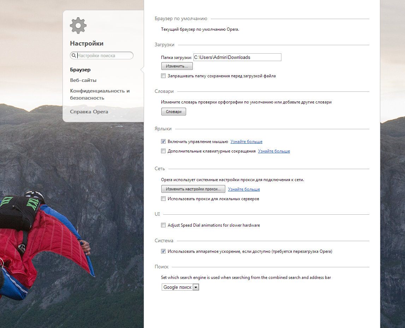Screen dimensions: 405x328
Task: Click the Словари section heading
Action: 164,91
